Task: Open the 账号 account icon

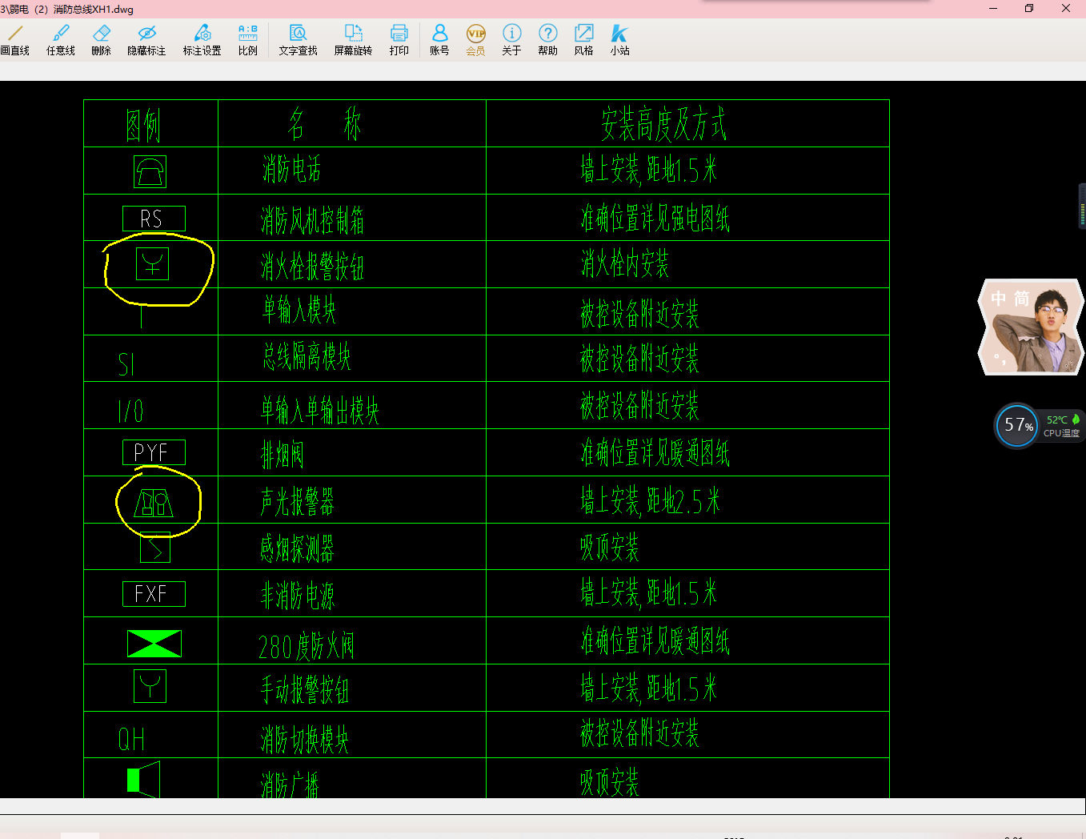Action: [439, 40]
